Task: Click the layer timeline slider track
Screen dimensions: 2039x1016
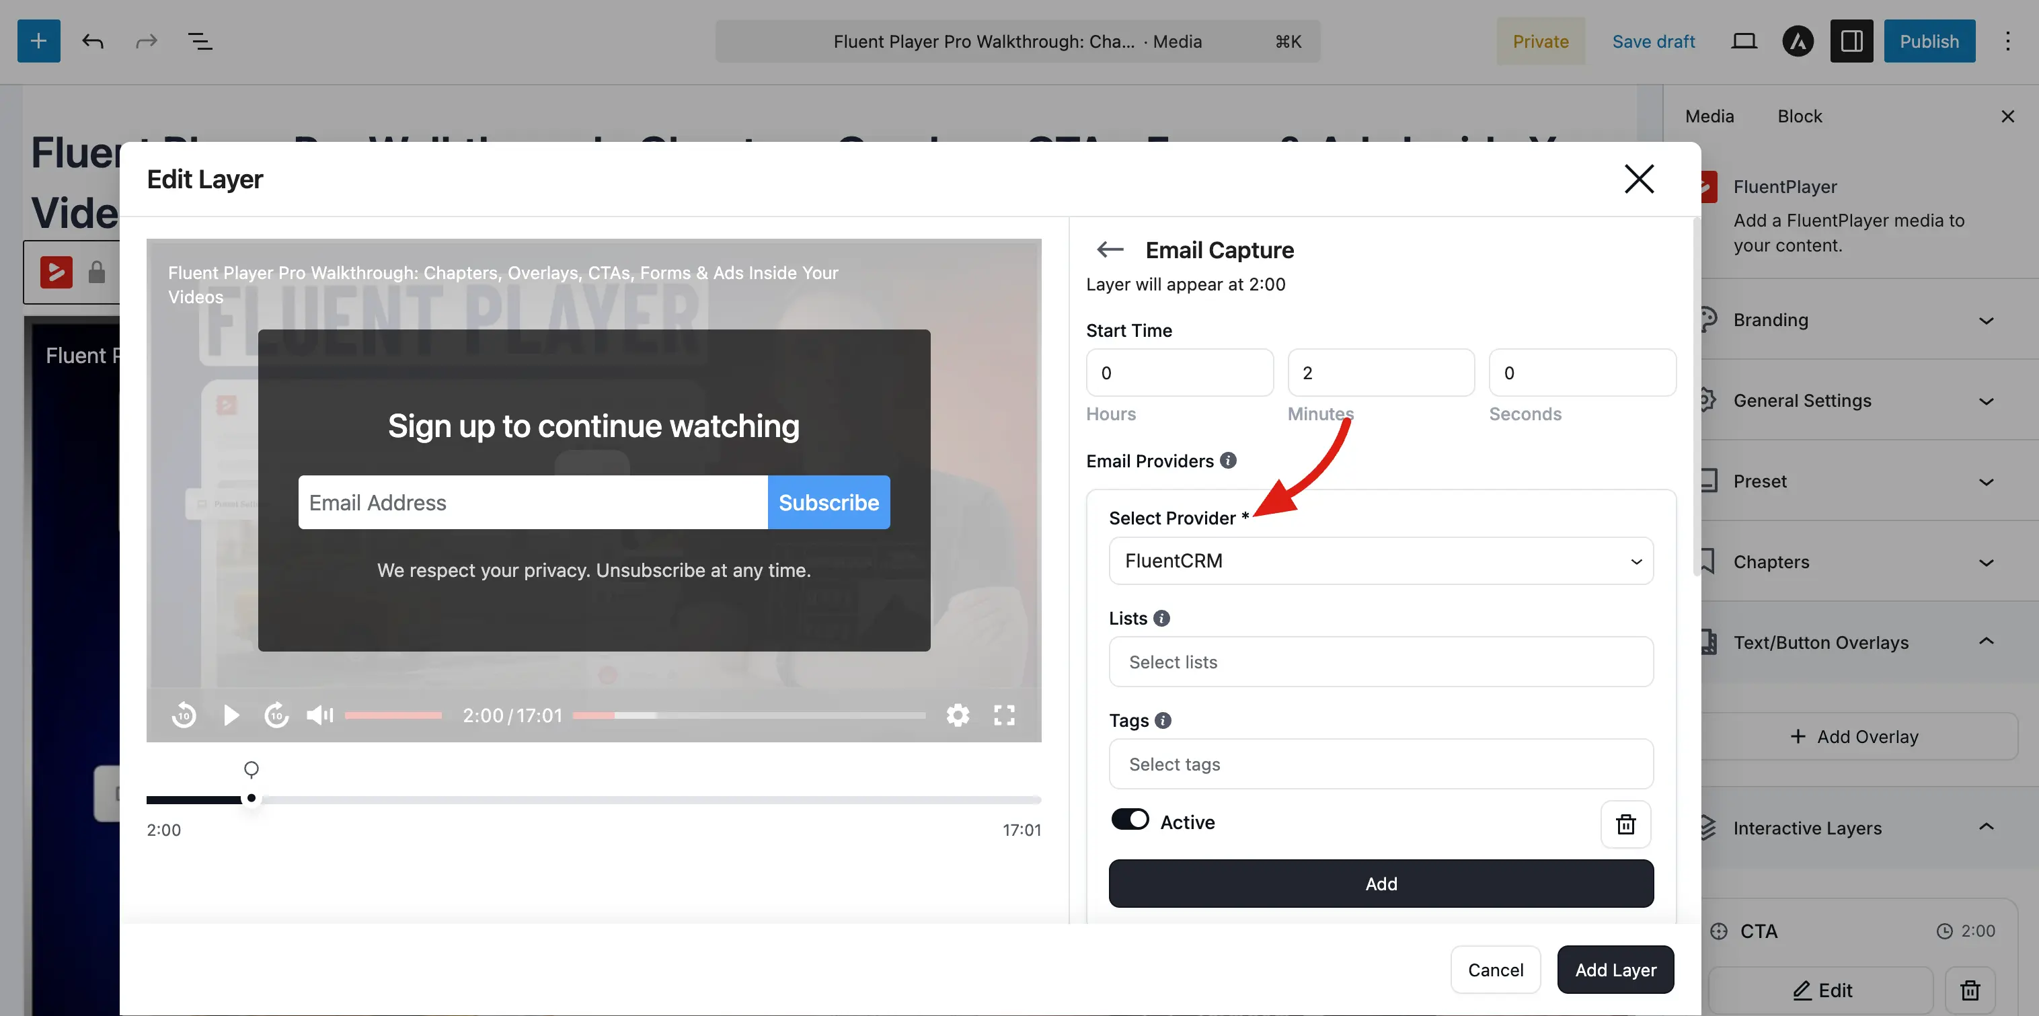Action: click(594, 800)
